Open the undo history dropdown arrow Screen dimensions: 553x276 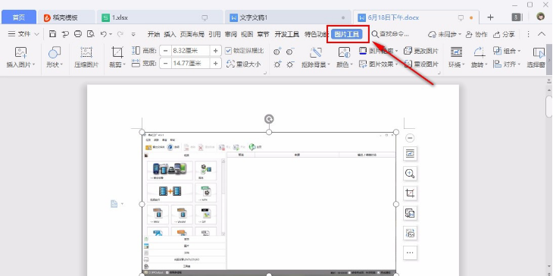point(111,34)
